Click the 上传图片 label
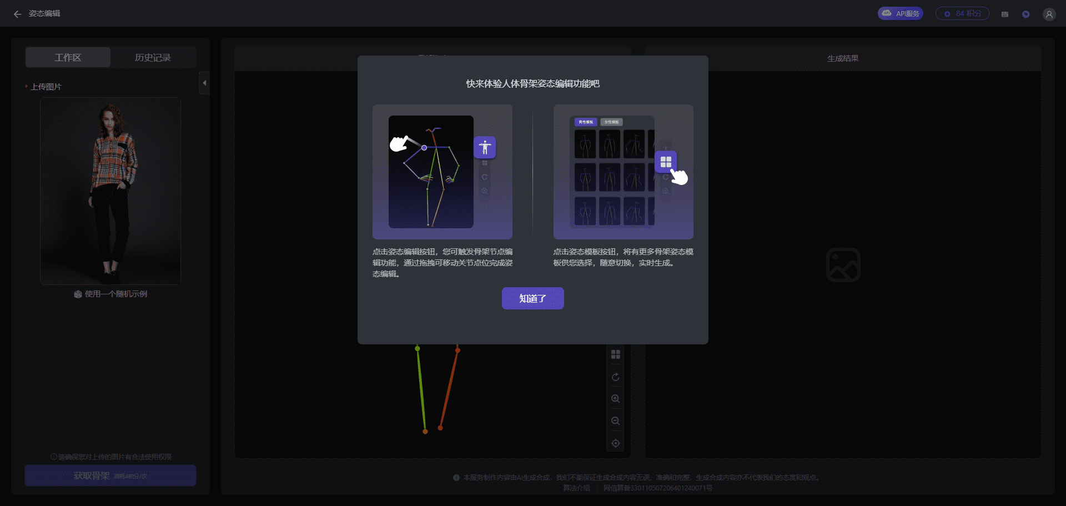Image resolution: width=1066 pixels, height=506 pixels. point(46,87)
